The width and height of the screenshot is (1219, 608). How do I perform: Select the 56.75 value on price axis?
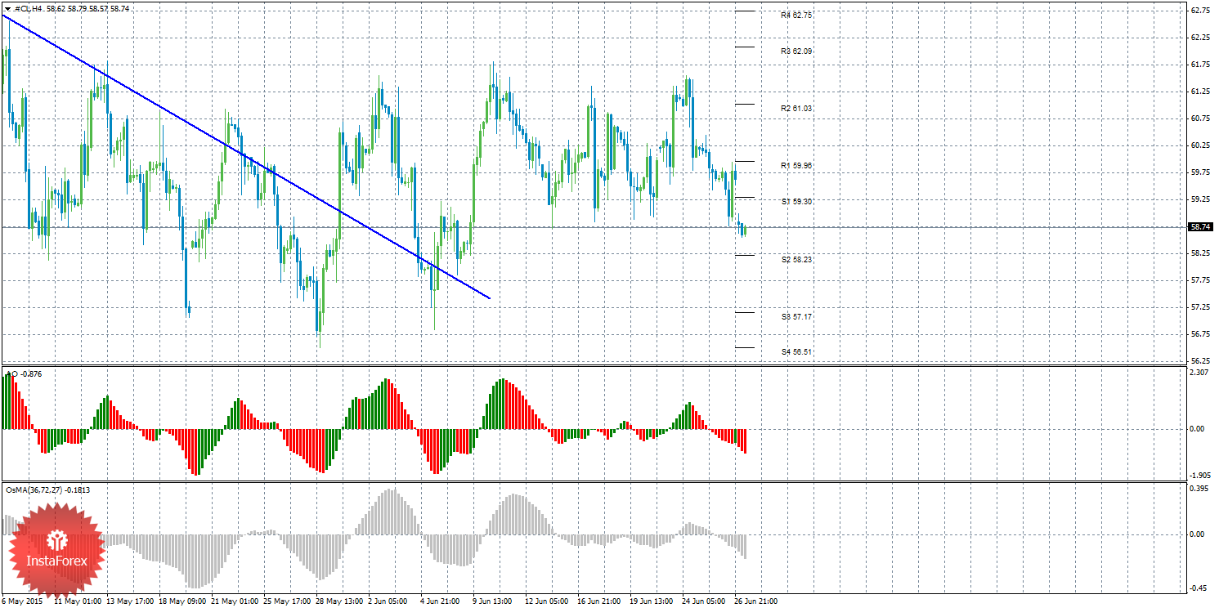coord(1200,334)
